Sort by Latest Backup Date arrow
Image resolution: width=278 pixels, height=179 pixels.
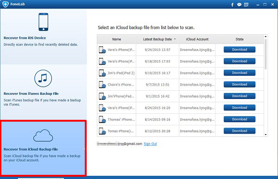point(175,39)
